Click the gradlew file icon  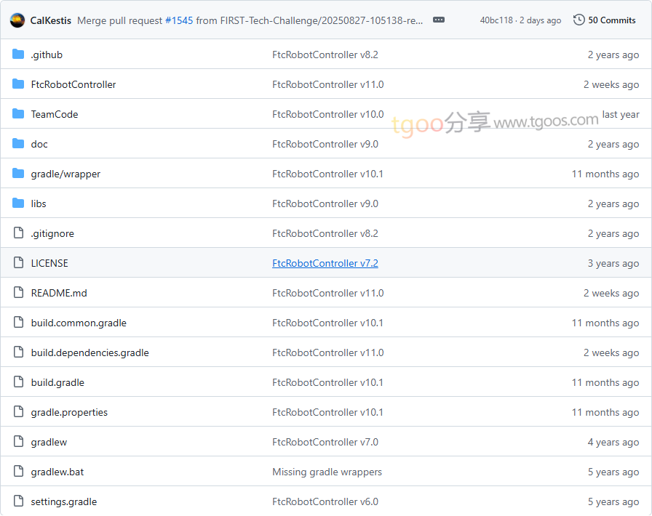click(x=18, y=442)
